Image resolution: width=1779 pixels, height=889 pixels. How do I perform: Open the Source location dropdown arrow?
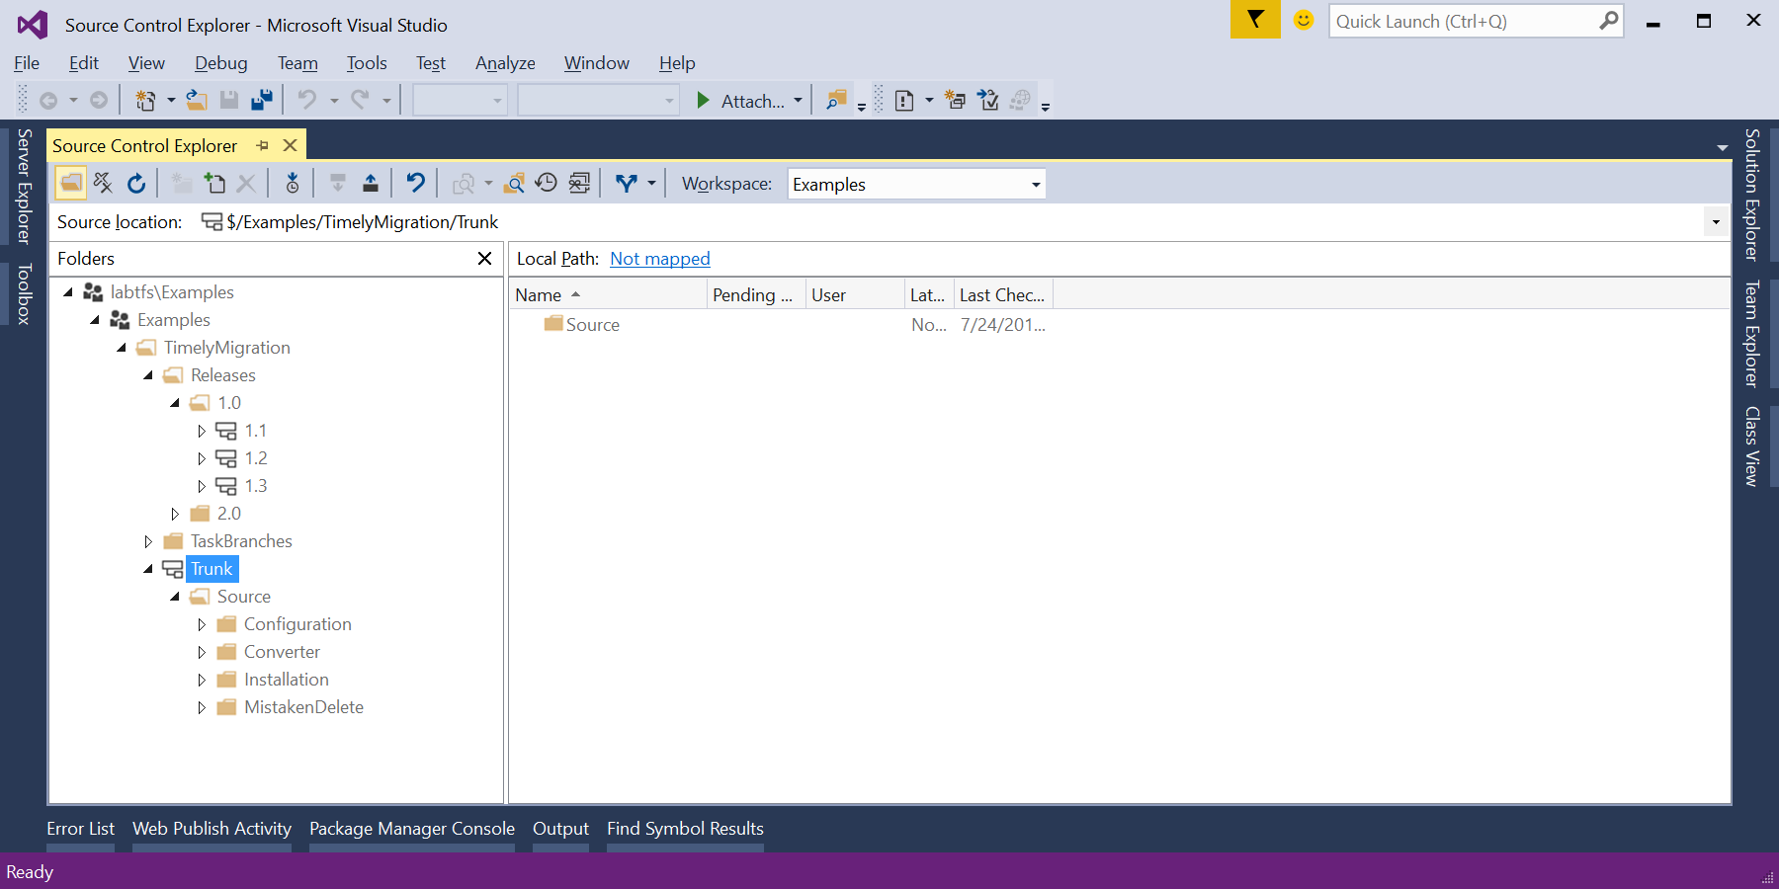click(1716, 222)
